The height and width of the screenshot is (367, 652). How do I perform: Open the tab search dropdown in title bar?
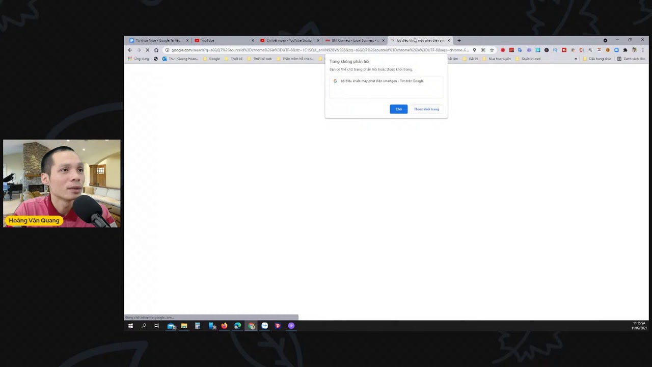point(605,40)
